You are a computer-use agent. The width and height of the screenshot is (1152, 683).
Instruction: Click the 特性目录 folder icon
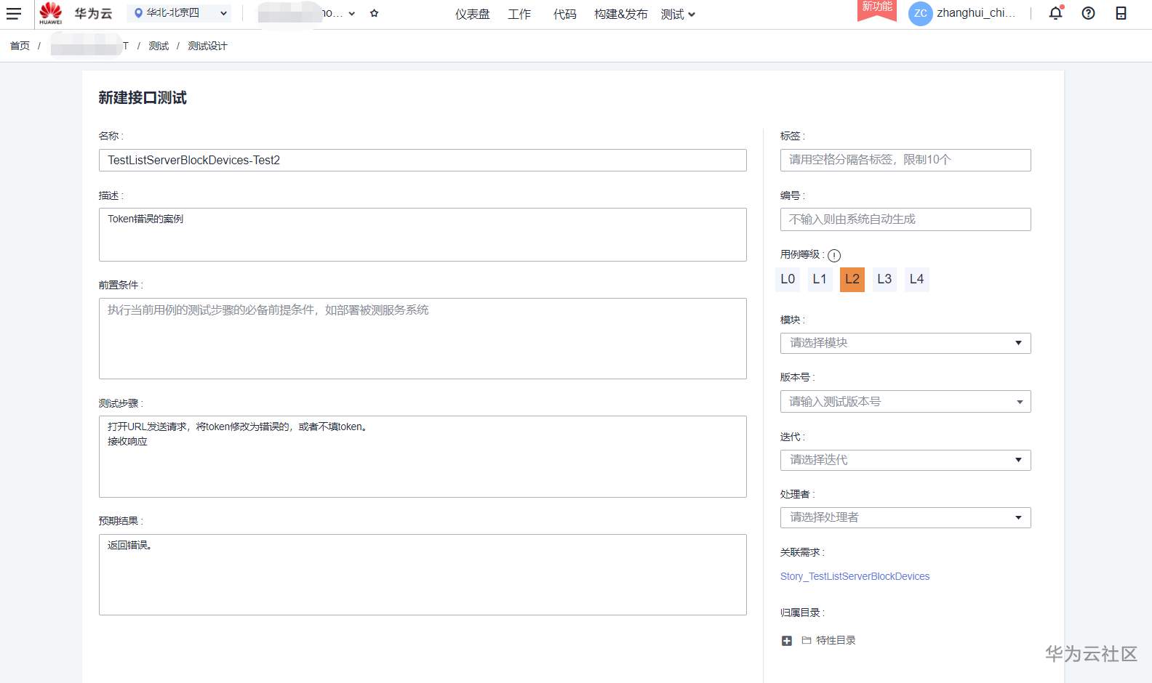(807, 640)
